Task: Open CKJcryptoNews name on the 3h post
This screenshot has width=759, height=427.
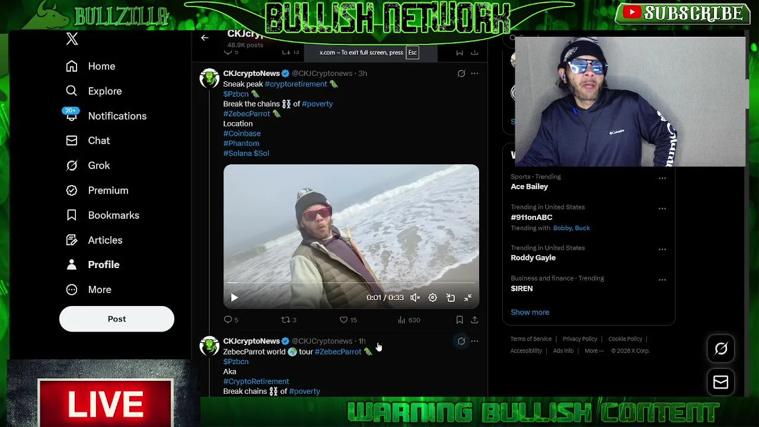Action: pyautogui.click(x=251, y=74)
